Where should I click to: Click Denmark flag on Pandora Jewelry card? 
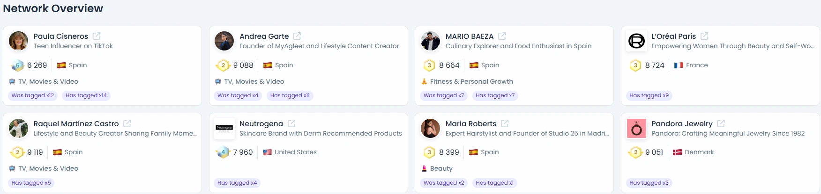[x=677, y=152]
